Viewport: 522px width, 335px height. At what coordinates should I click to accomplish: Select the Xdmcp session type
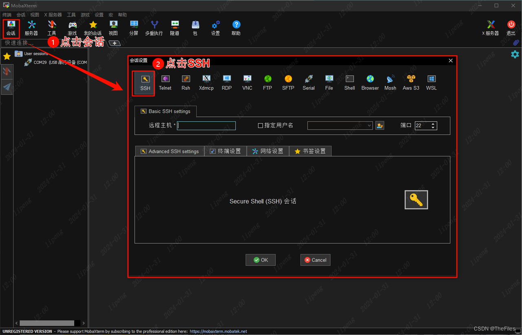[x=206, y=83]
